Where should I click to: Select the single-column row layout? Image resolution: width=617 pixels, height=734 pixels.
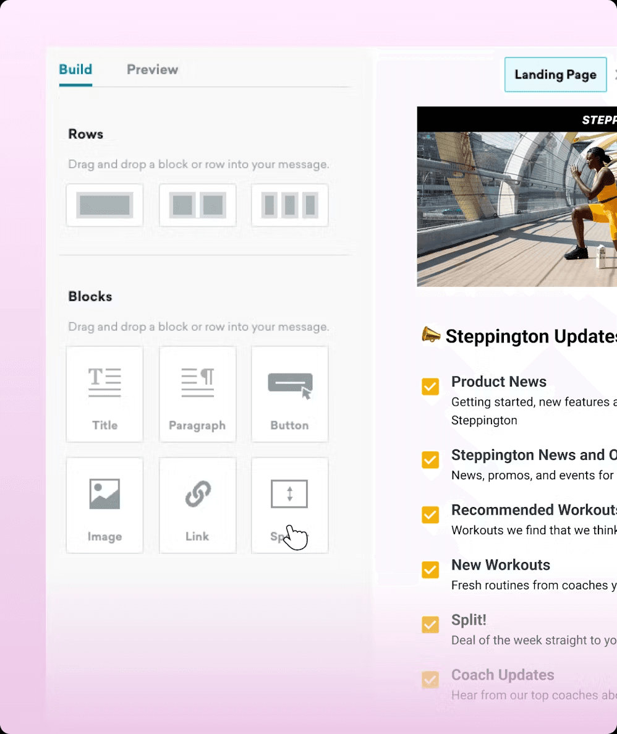click(104, 205)
